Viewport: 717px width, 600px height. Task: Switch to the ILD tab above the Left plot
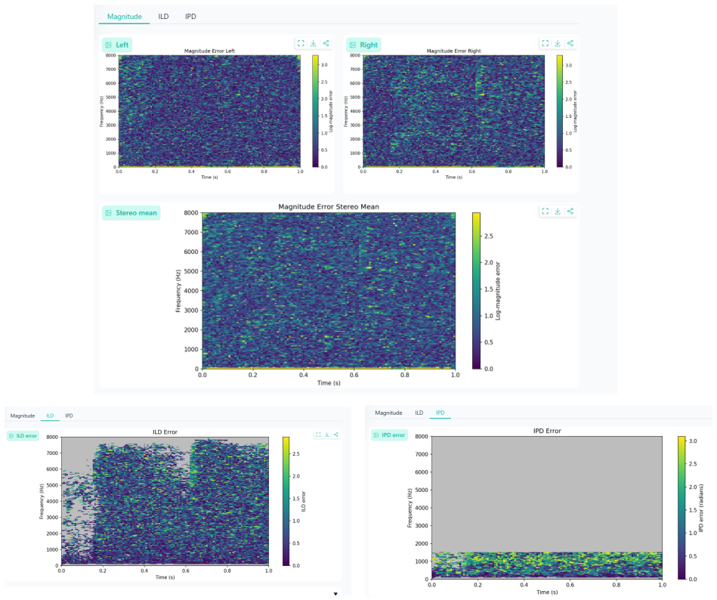(163, 17)
